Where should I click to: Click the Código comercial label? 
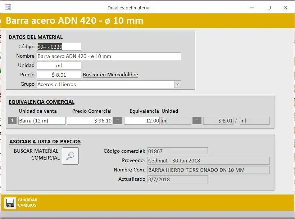pyautogui.click(x=124, y=151)
